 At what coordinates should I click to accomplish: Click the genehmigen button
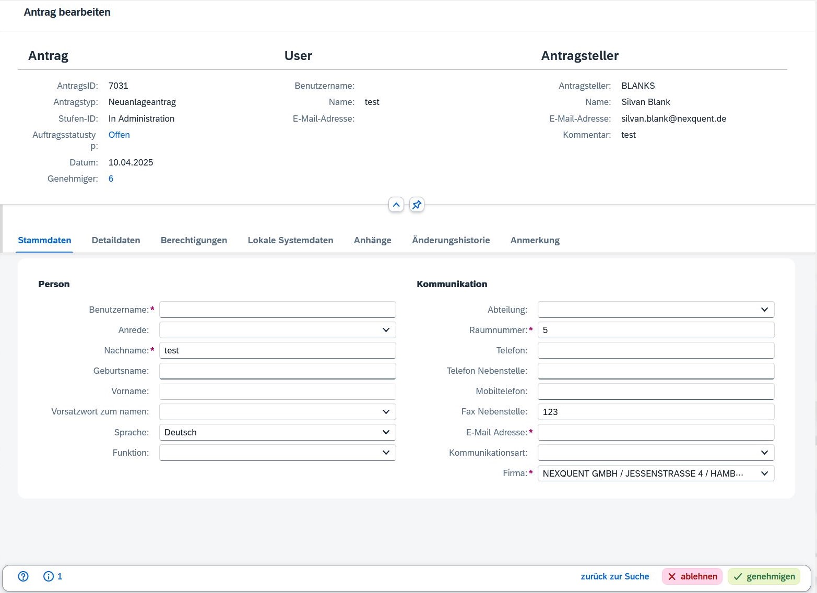764,576
